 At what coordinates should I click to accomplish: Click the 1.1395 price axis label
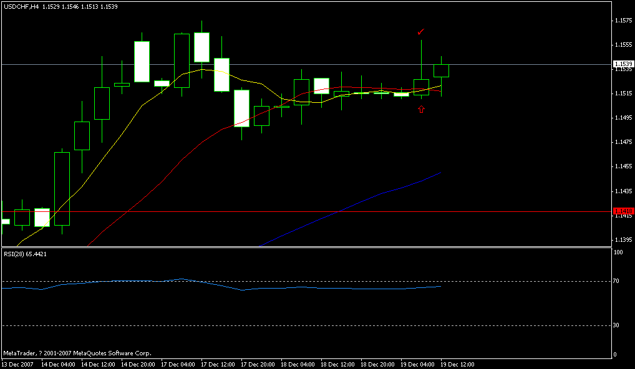click(623, 240)
